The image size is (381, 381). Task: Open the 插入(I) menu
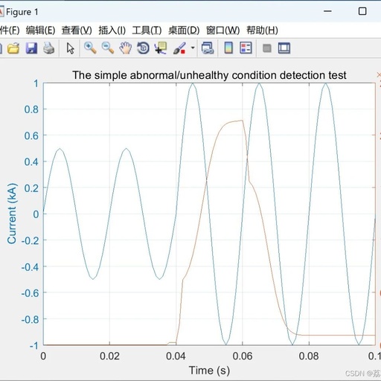point(112,31)
